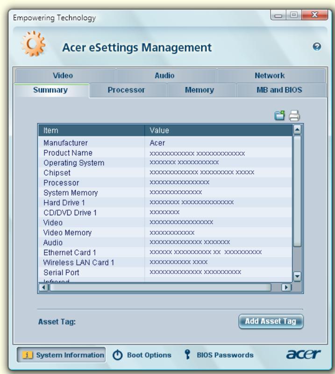
Task: Click the horizontal scroll left arrow
Action: tap(43, 287)
